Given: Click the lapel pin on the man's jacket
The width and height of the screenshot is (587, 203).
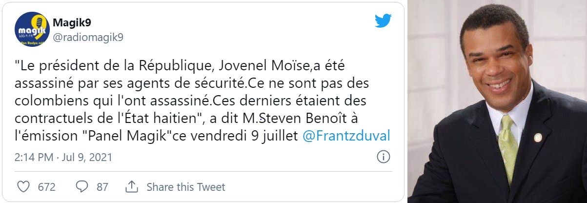Looking at the screenshot, I should click(537, 138).
